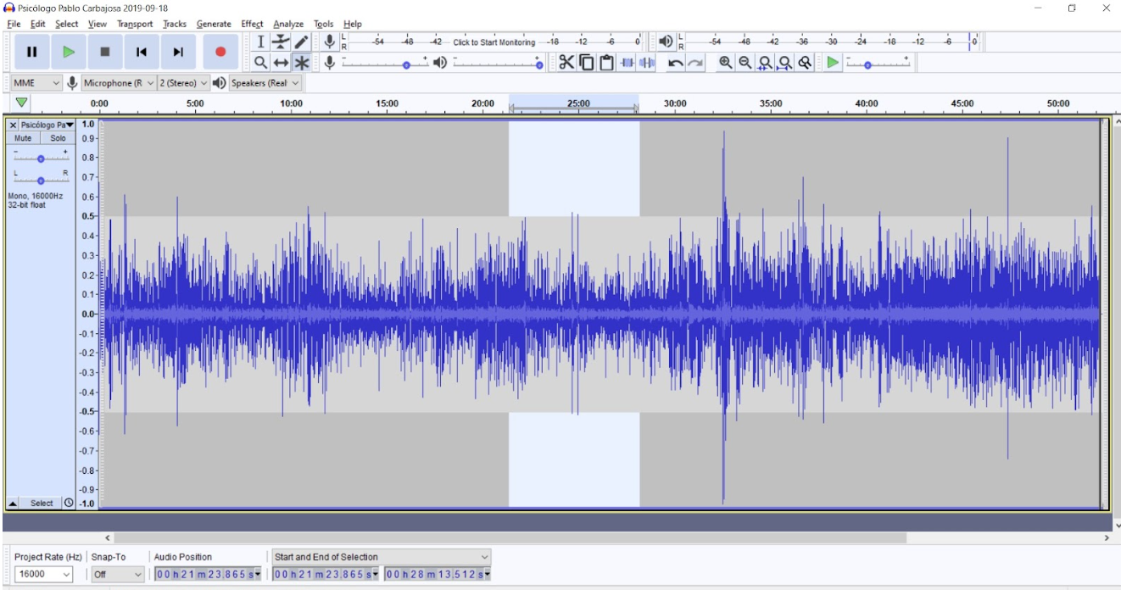1121x590 pixels.
Task: Open the Project Rate 16000 dropdown
Action: (43, 574)
